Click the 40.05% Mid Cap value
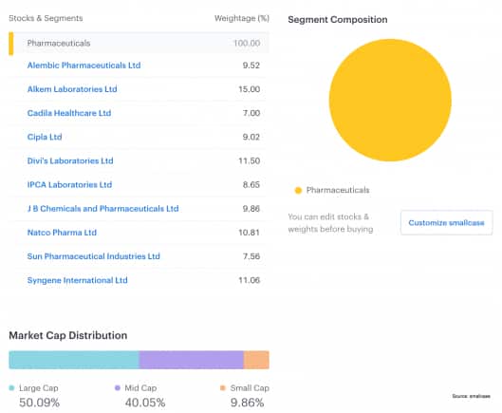502x413 pixels. (x=145, y=403)
